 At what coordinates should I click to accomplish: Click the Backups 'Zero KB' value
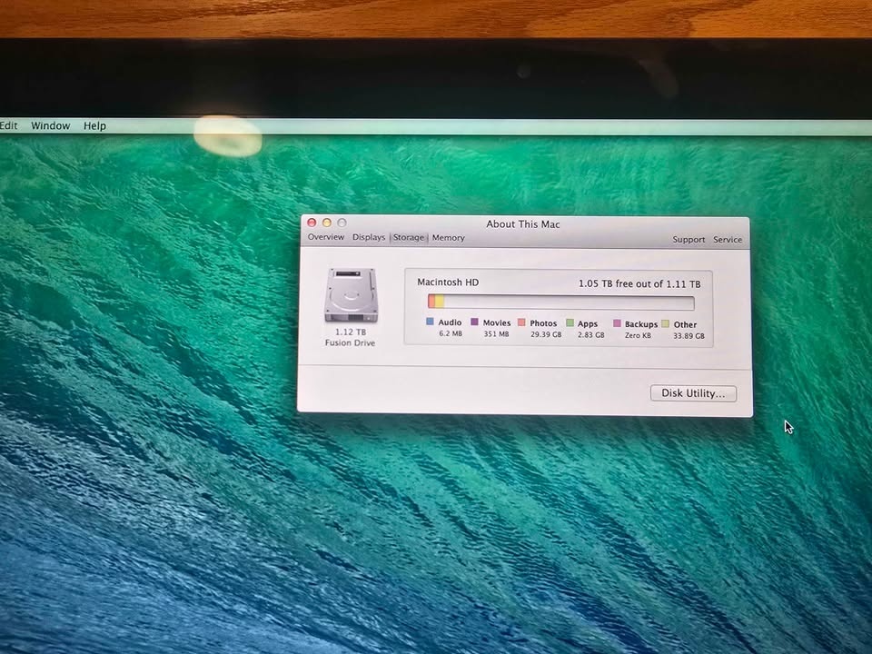click(638, 335)
